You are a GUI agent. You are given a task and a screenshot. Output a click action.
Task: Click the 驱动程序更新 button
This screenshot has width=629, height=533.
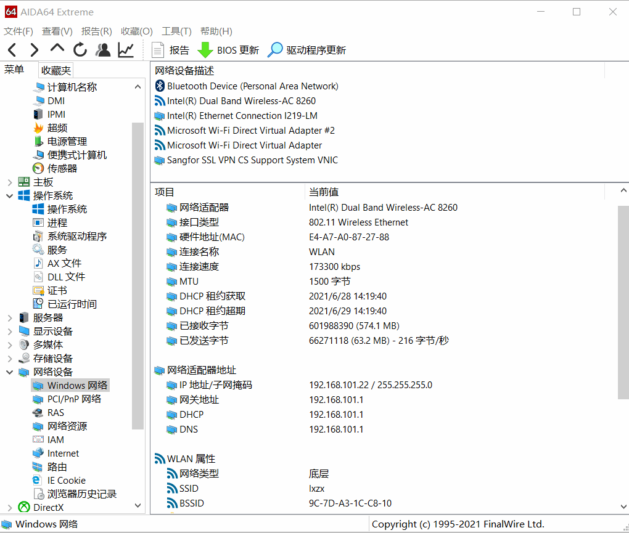[x=306, y=50]
